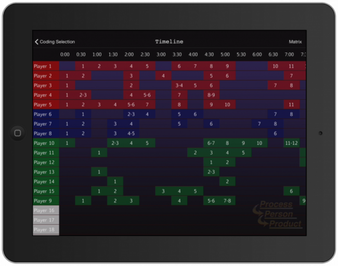Choose the greyed Player 16 label

[x=46, y=211]
